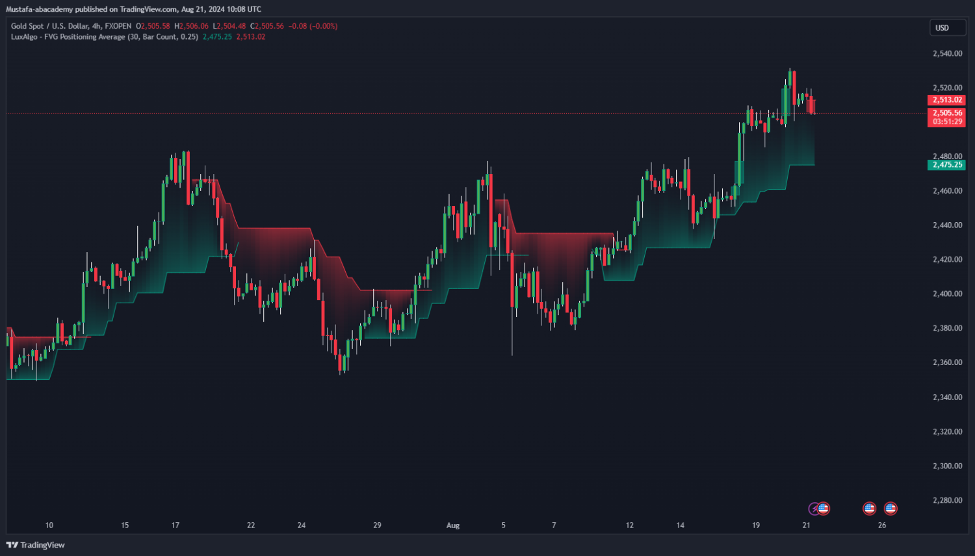Screen dimensions: 975x556
Task: Click the 19 date label on time axis
Action: click(756, 525)
